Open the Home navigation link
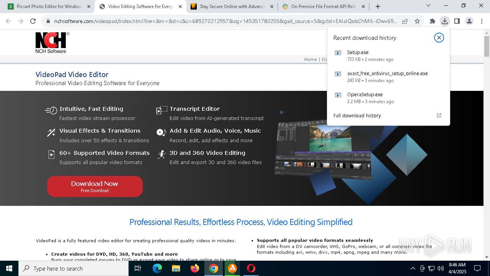 pyautogui.click(x=310, y=59)
